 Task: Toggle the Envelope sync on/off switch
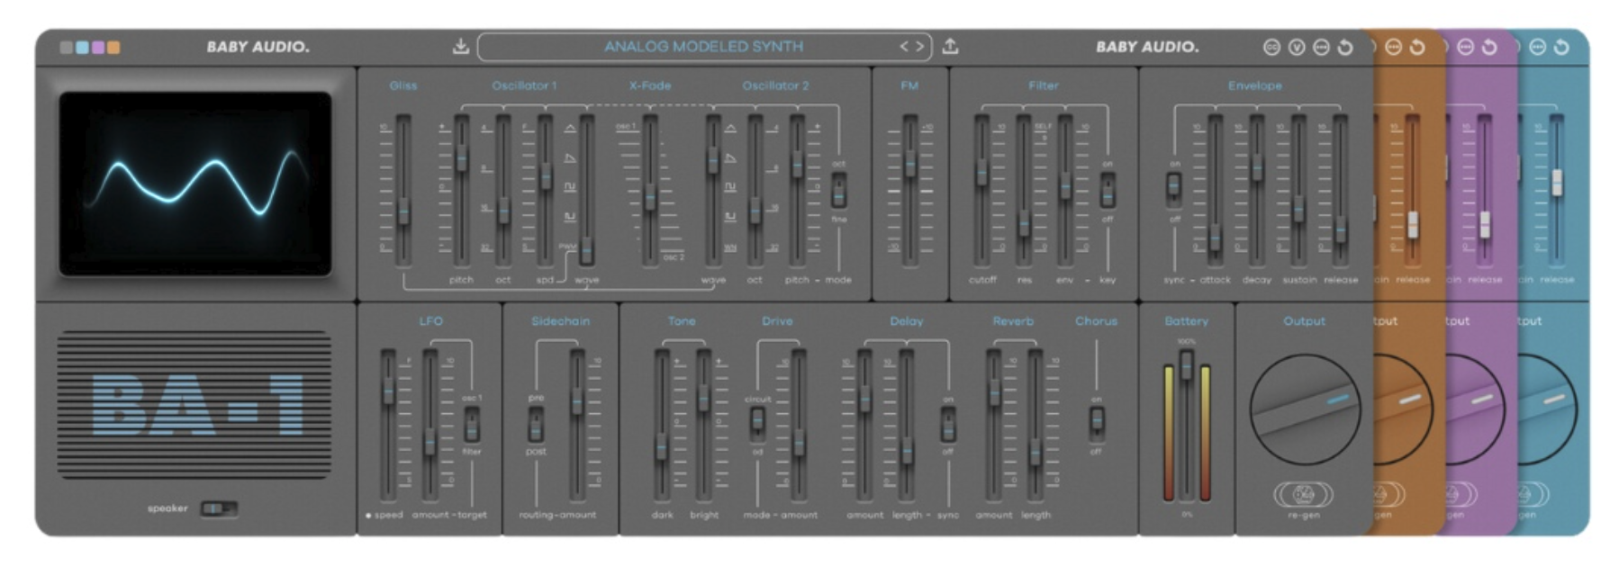(1173, 189)
